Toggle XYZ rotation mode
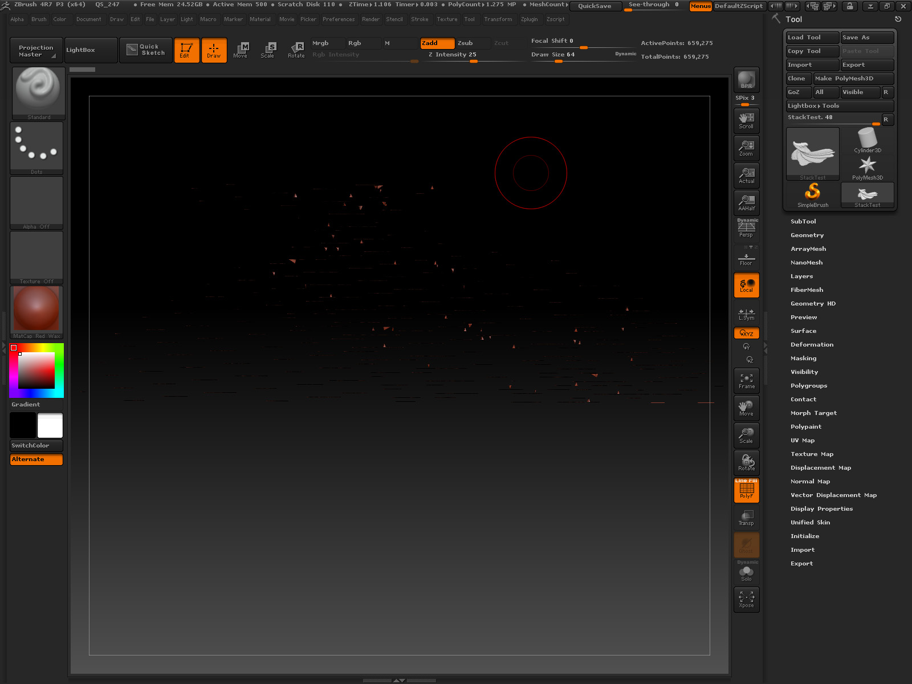Viewport: 912px width, 684px height. click(x=746, y=333)
